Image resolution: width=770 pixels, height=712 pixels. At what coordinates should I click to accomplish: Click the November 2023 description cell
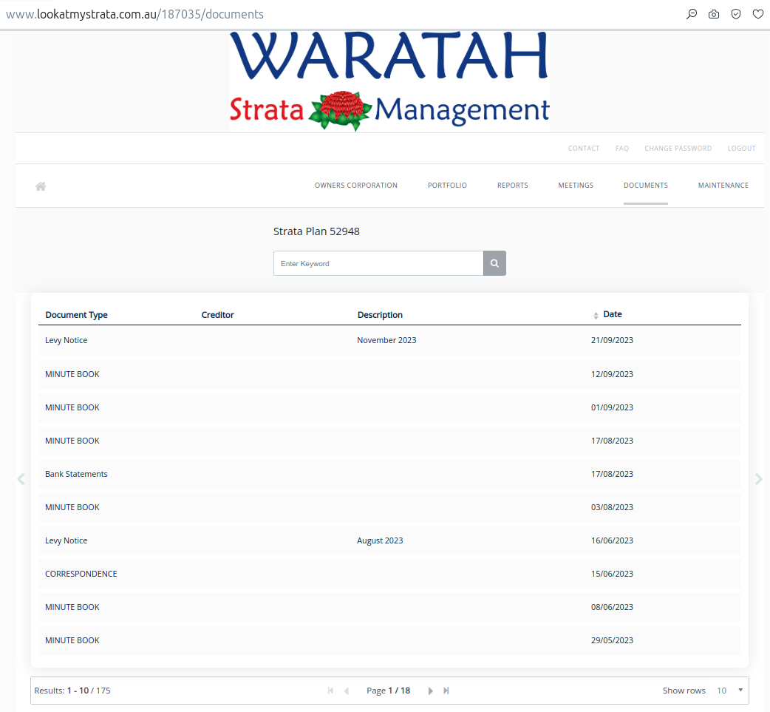(x=386, y=340)
